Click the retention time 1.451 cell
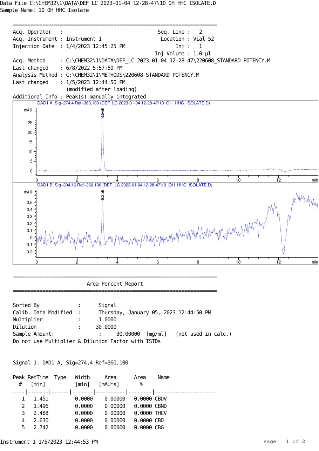The image size is (319, 451). coord(41,399)
